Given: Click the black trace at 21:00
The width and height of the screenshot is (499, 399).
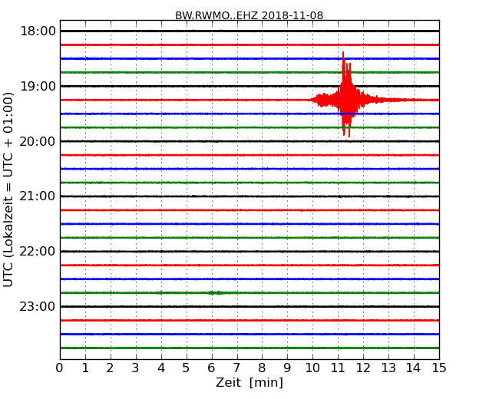Looking at the screenshot, I should [249, 196].
